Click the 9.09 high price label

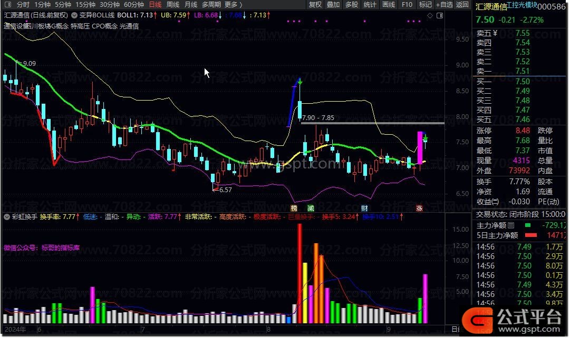(30, 64)
